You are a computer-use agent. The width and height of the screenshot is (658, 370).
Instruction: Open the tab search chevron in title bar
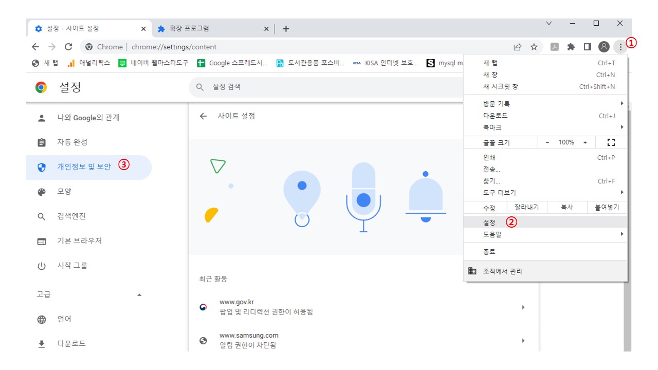pyautogui.click(x=549, y=23)
